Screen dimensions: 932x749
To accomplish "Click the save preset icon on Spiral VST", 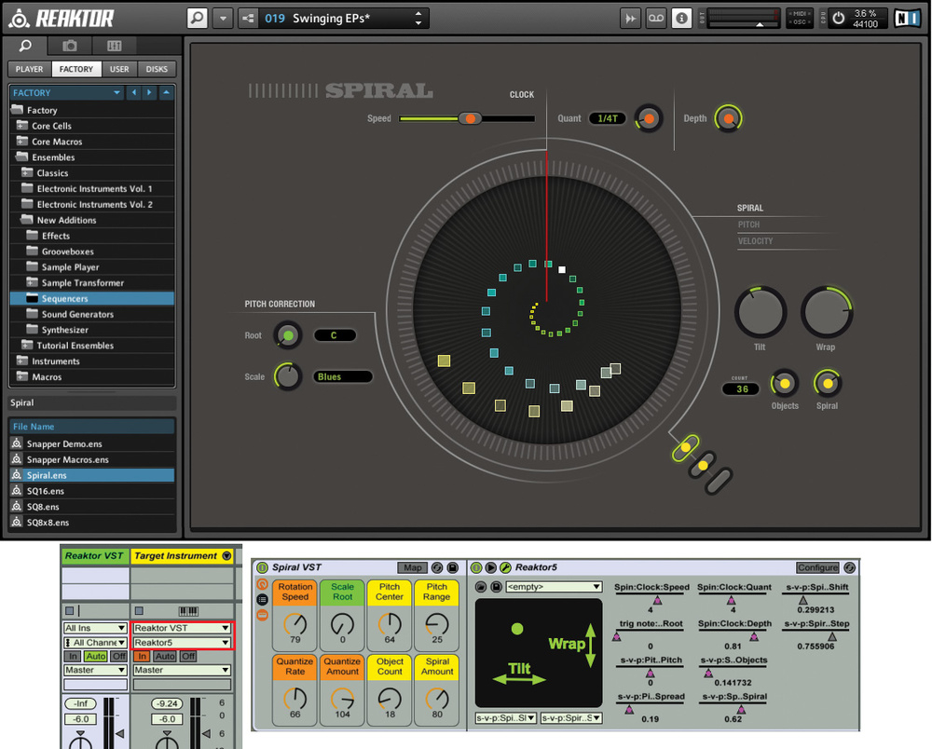I will click(452, 567).
